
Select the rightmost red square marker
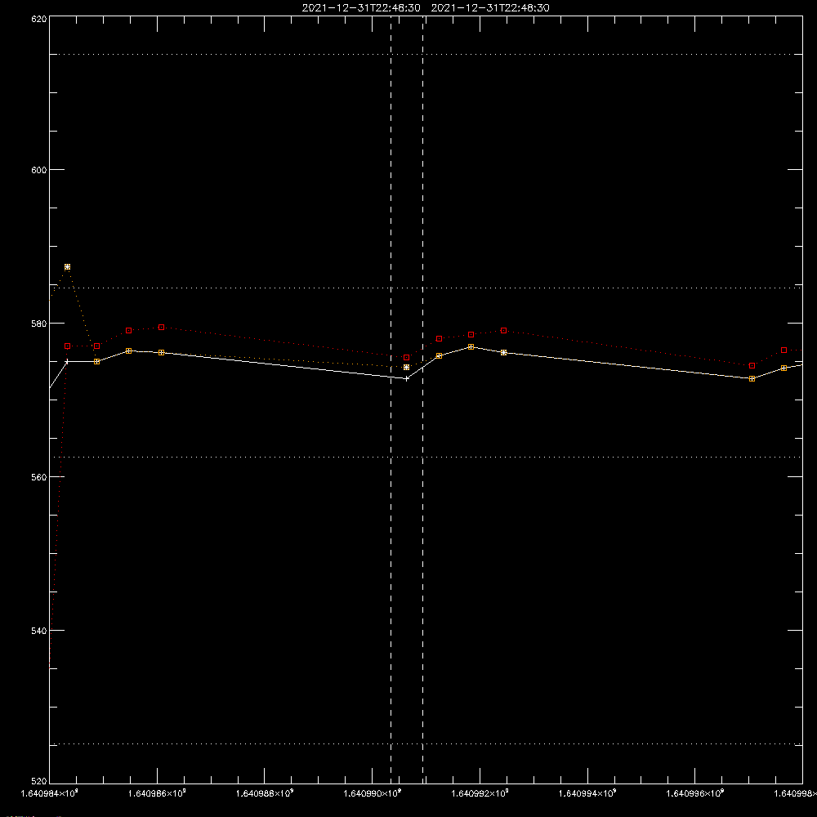[x=784, y=350]
